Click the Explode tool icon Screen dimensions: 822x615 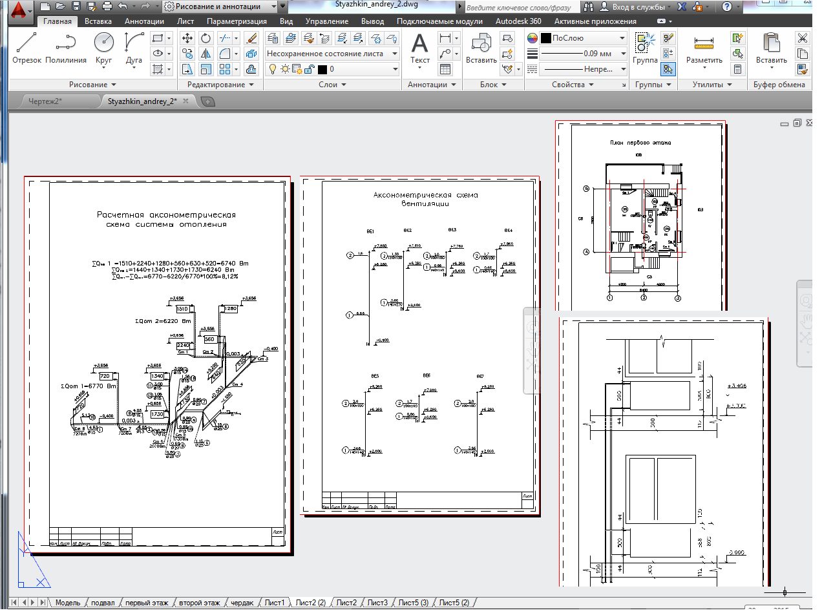pyautogui.click(x=252, y=54)
